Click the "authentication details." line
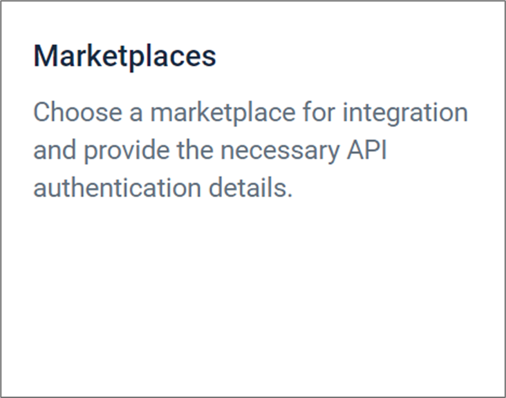The width and height of the screenshot is (506, 398). pos(163,188)
